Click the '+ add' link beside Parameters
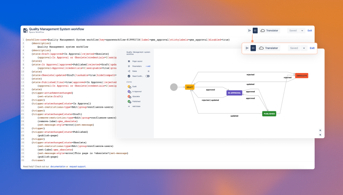This screenshot has width=343, height=195. [148, 66]
